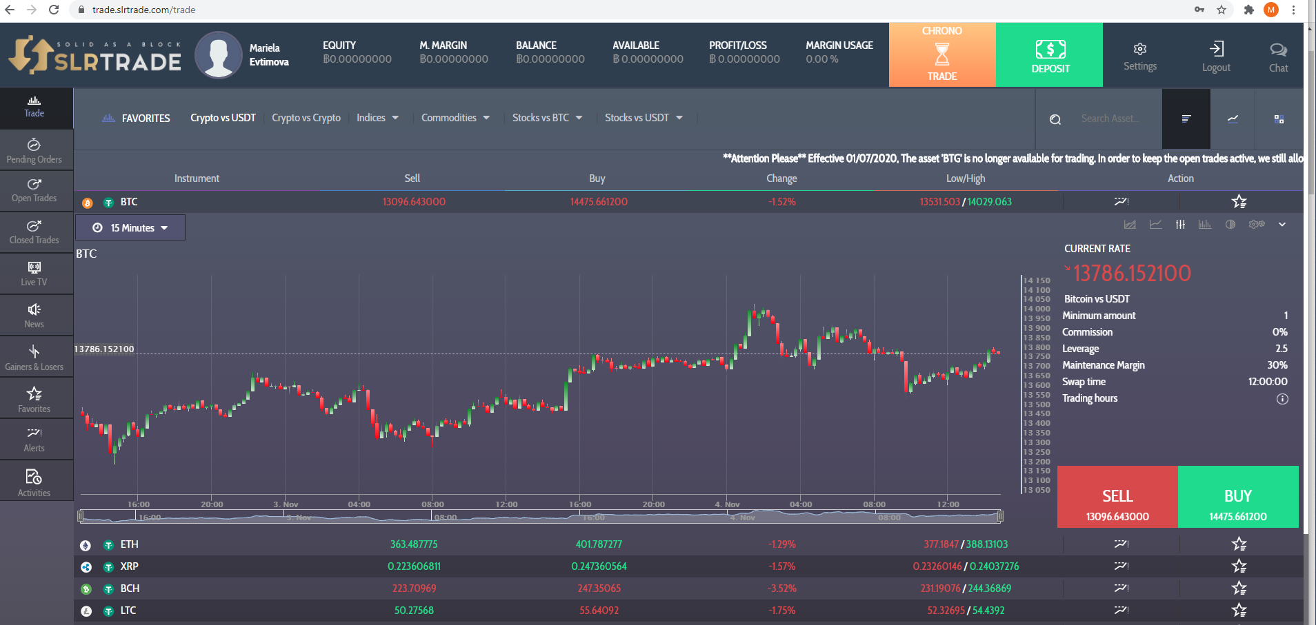Add BCH to favorites star
Viewport: 1316px width, 625px height.
(1239, 588)
